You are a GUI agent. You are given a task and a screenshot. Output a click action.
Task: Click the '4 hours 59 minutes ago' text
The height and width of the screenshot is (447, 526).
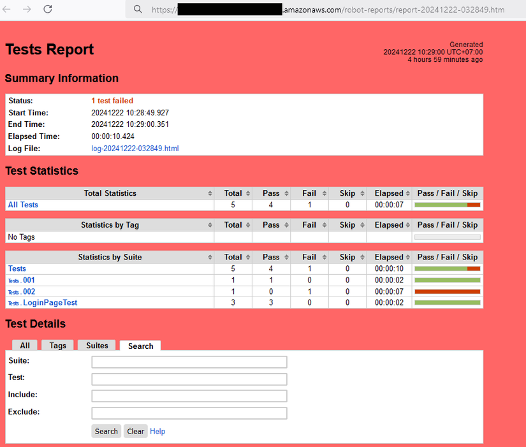[445, 59]
